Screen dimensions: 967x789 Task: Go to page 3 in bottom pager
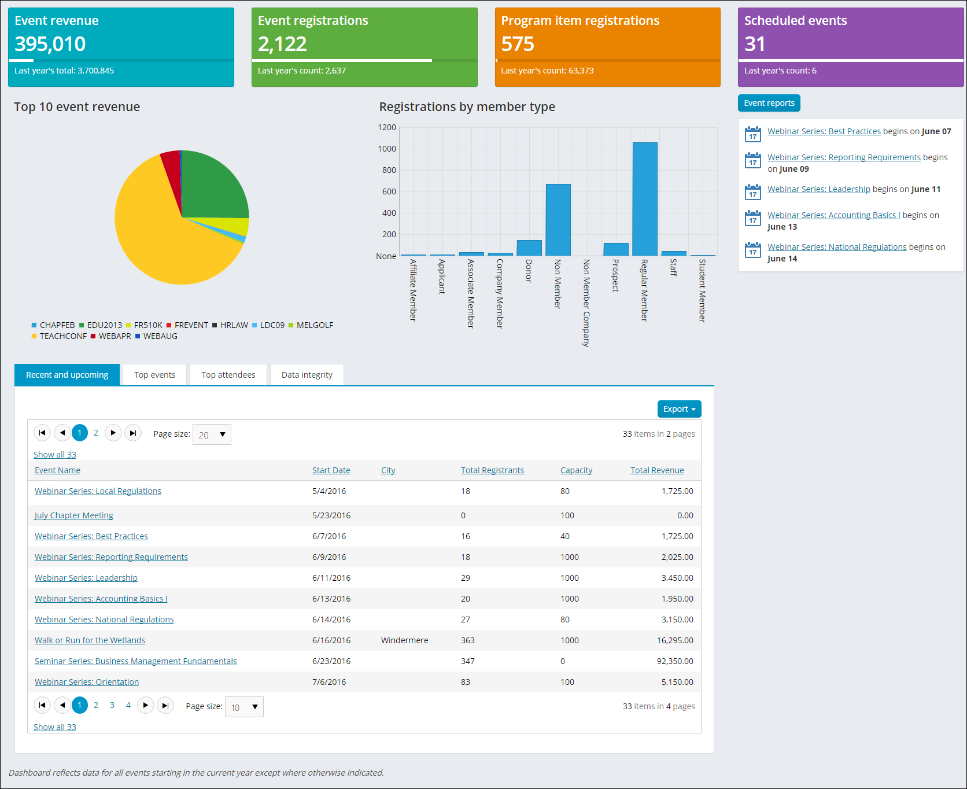[112, 705]
